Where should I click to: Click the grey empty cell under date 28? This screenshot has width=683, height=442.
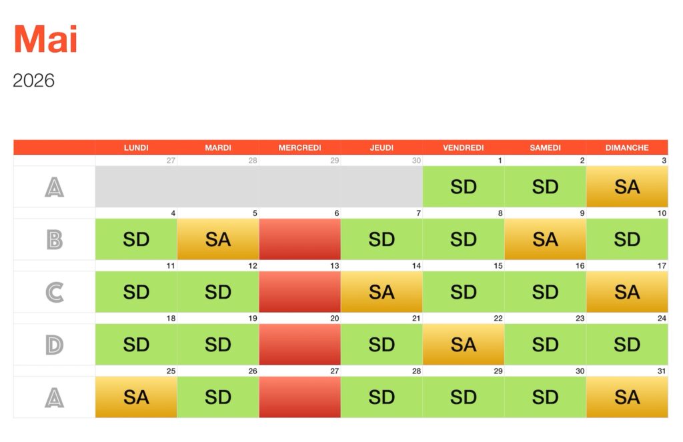218,187
